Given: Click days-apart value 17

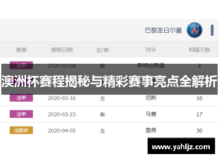Looking at the screenshot, I should tap(199, 114).
